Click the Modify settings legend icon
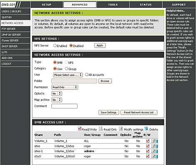This screenshot has height=165, width=196. click(x=120, y=129)
